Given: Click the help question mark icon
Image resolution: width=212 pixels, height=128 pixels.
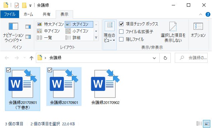Looking at the screenshot, I should 208,14.
